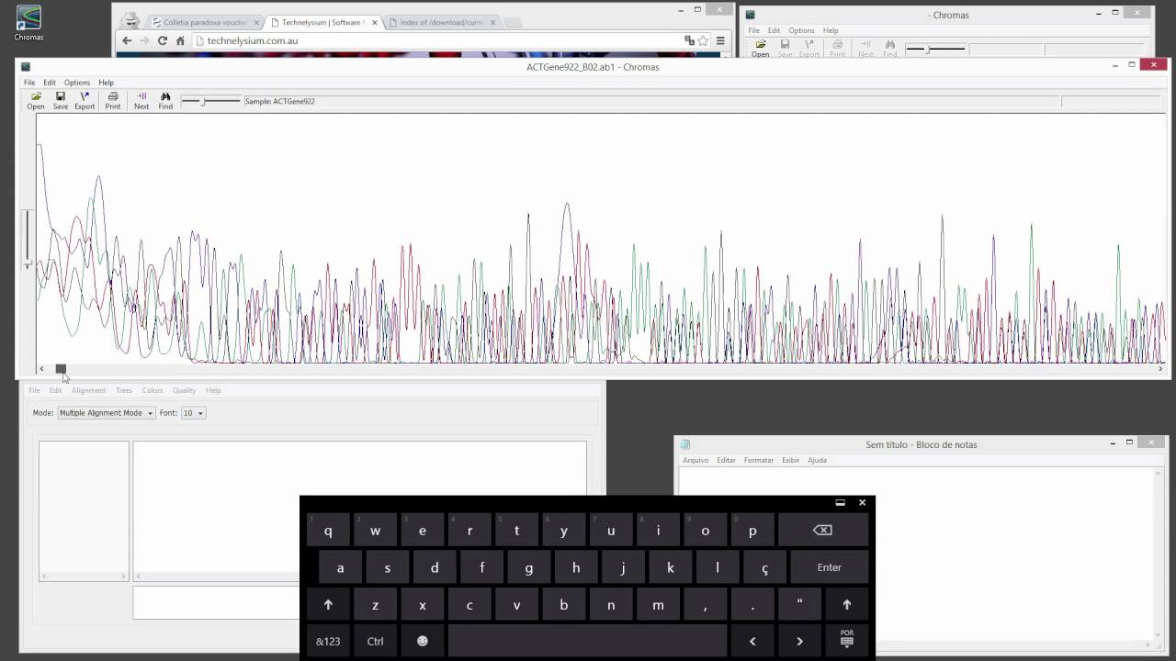The image size is (1176, 661).
Task: Go back in the Chrome browser
Action: coord(127,40)
